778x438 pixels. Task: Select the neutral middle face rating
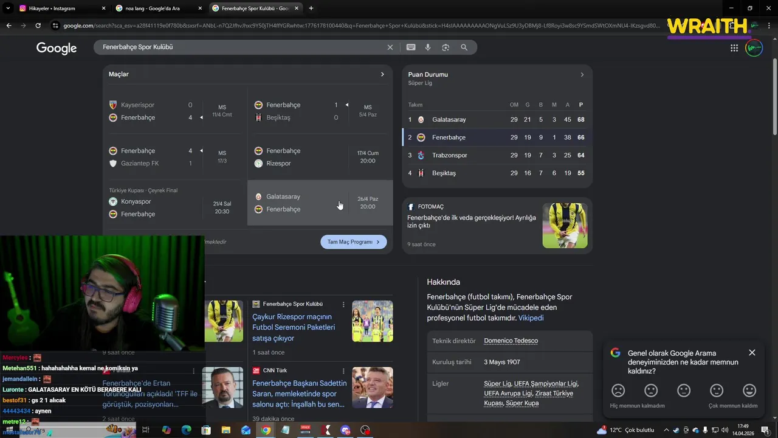point(684,391)
